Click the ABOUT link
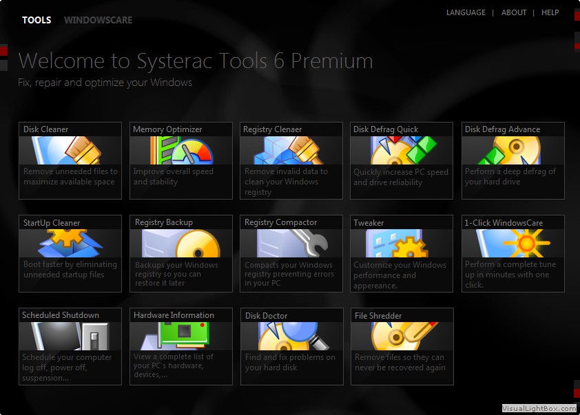The height and width of the screenshot is (415, 580). click(514, 12)
